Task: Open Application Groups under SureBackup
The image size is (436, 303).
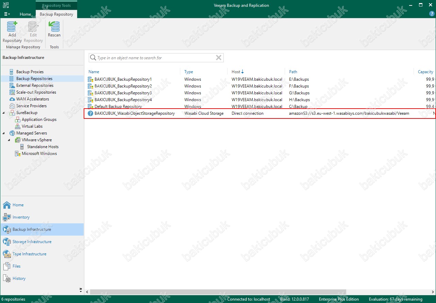Action: pos(39,119)
